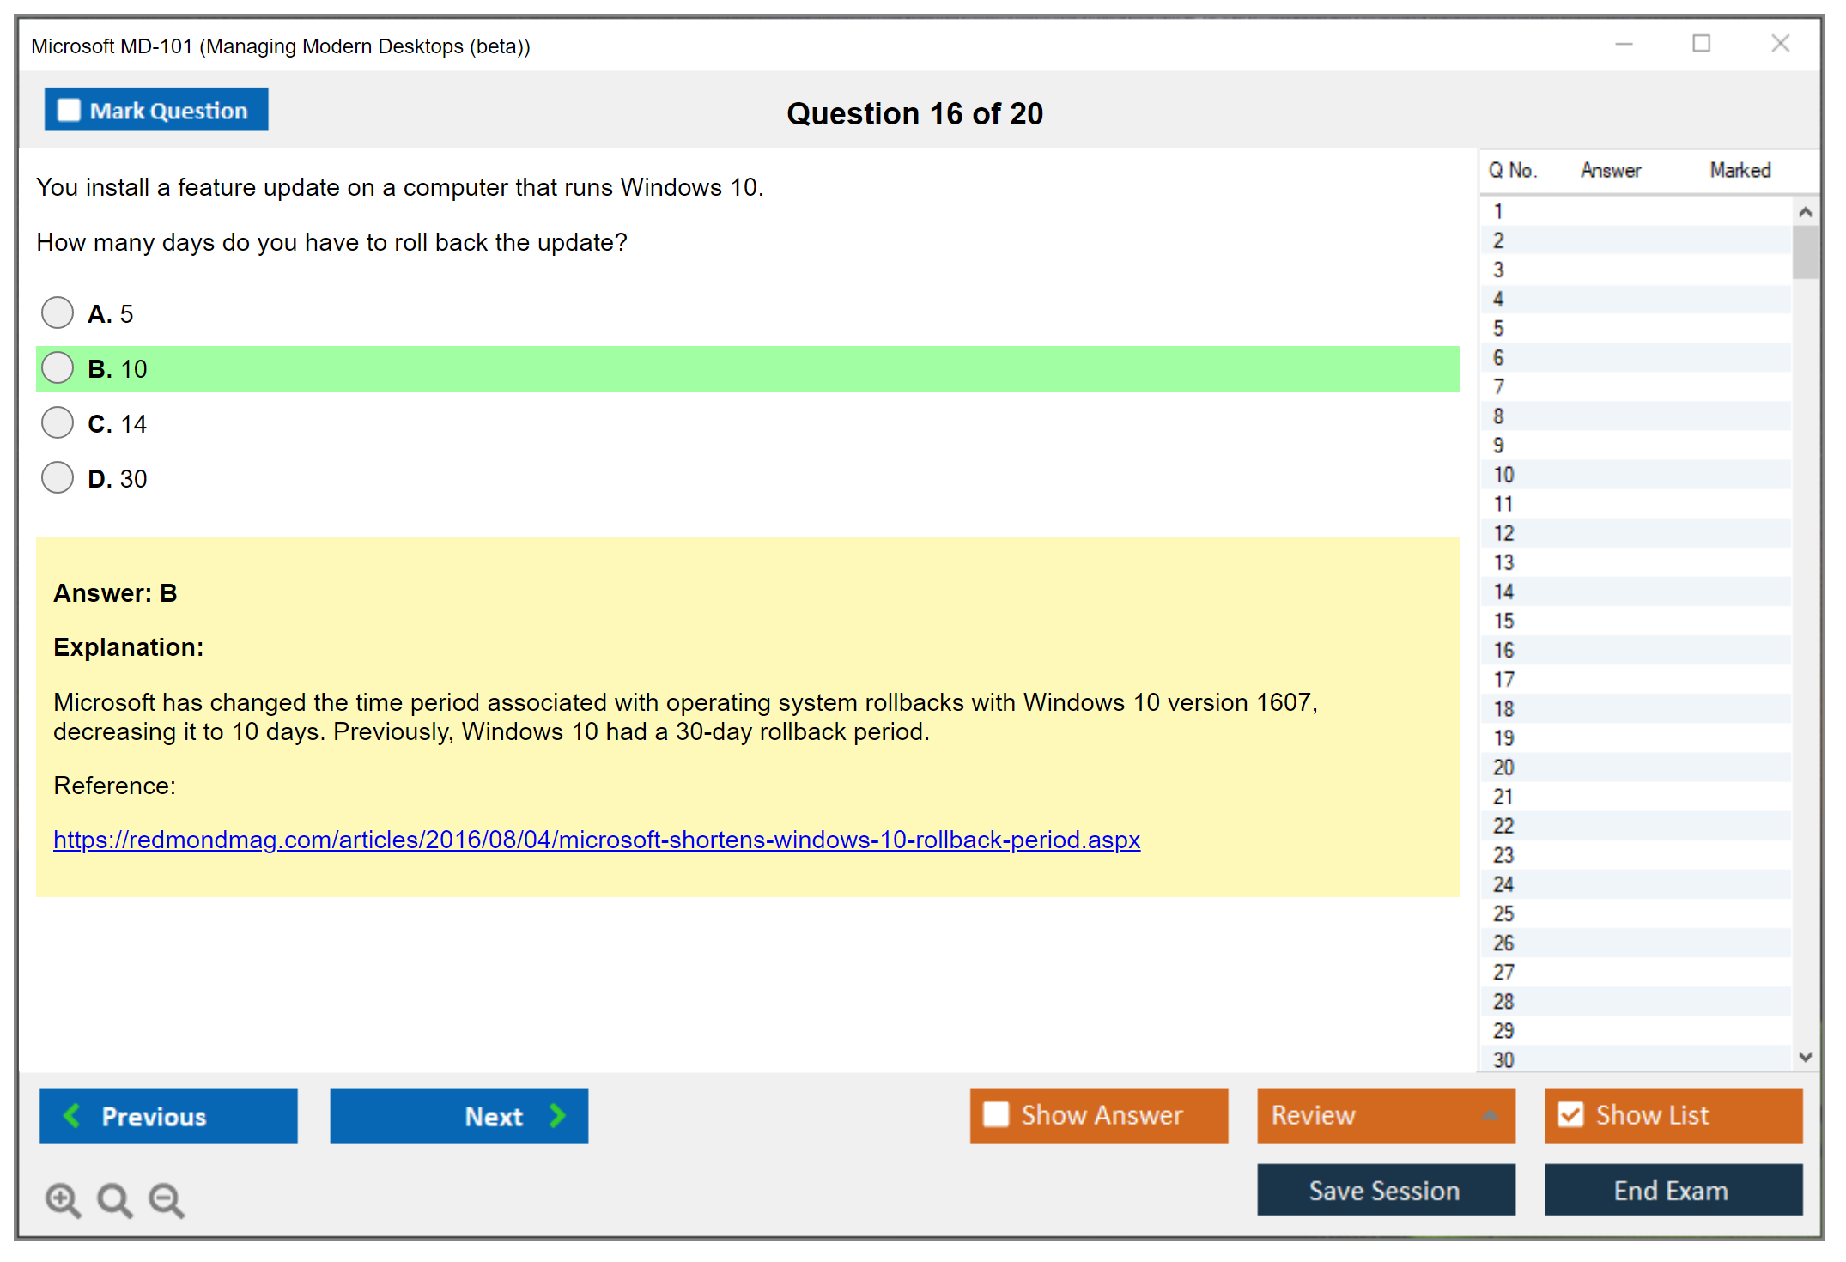Maximize the exam window
This screenshot has height=1262, width=1846.
[1701, 44]
